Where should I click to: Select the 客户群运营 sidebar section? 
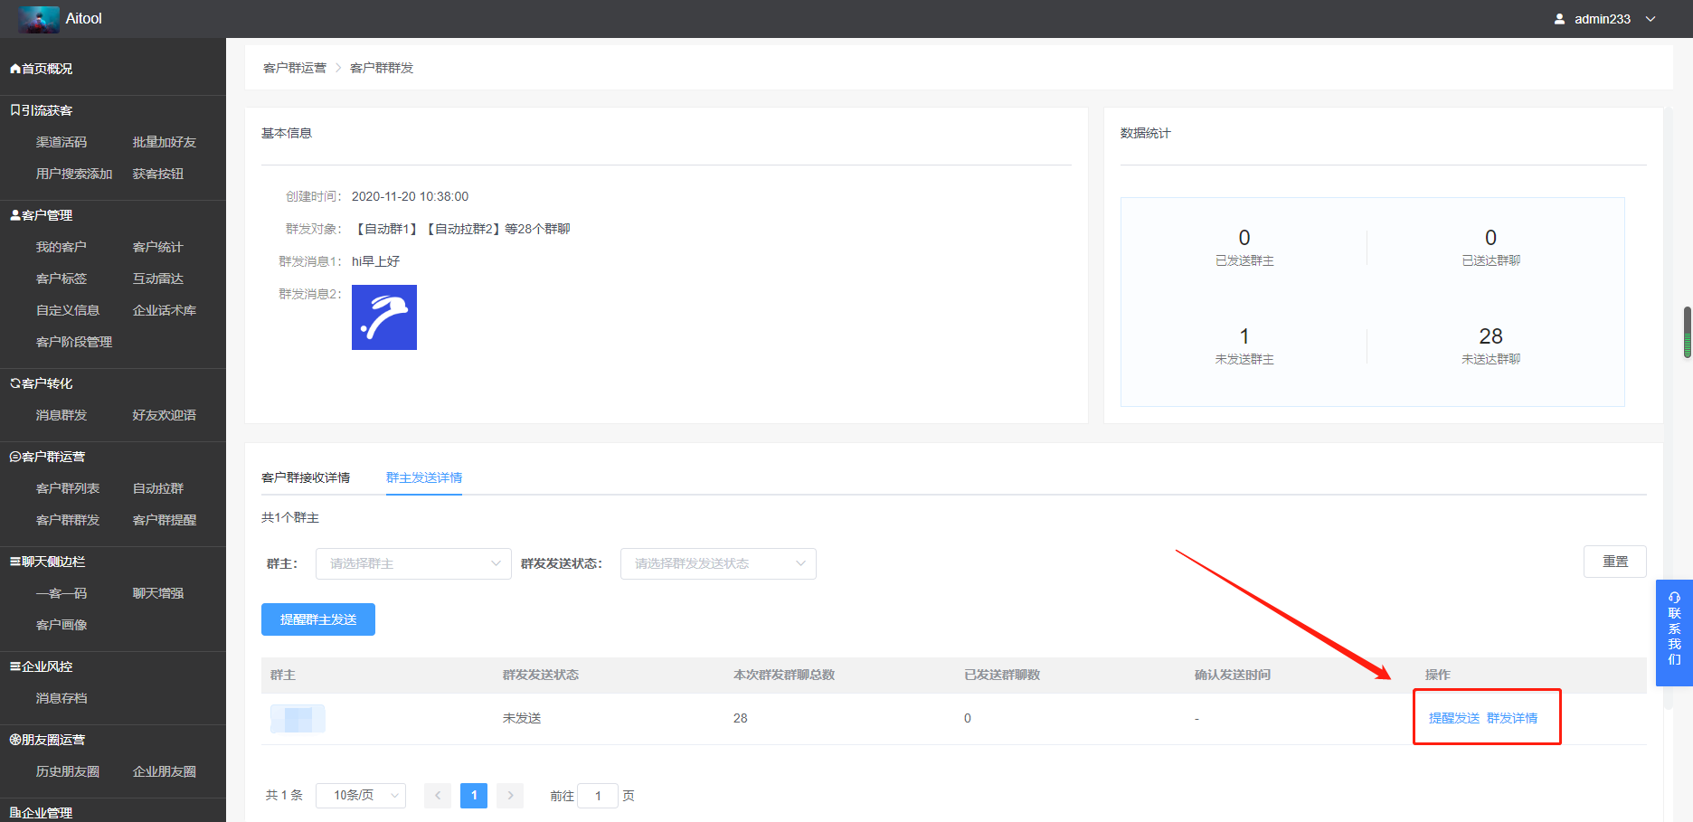48,457
